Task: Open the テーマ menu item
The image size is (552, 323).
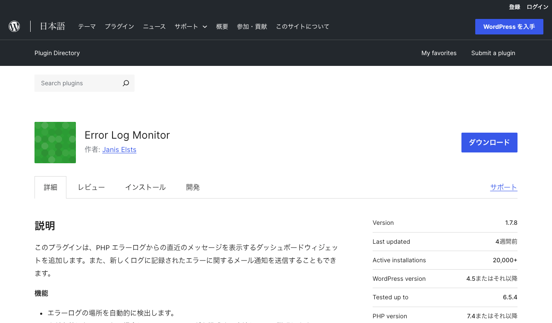Action: (87, 26)
